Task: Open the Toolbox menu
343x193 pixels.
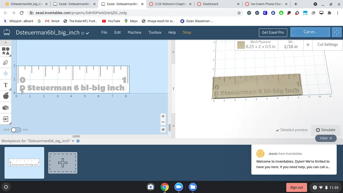Action: [x=155, y=32]
